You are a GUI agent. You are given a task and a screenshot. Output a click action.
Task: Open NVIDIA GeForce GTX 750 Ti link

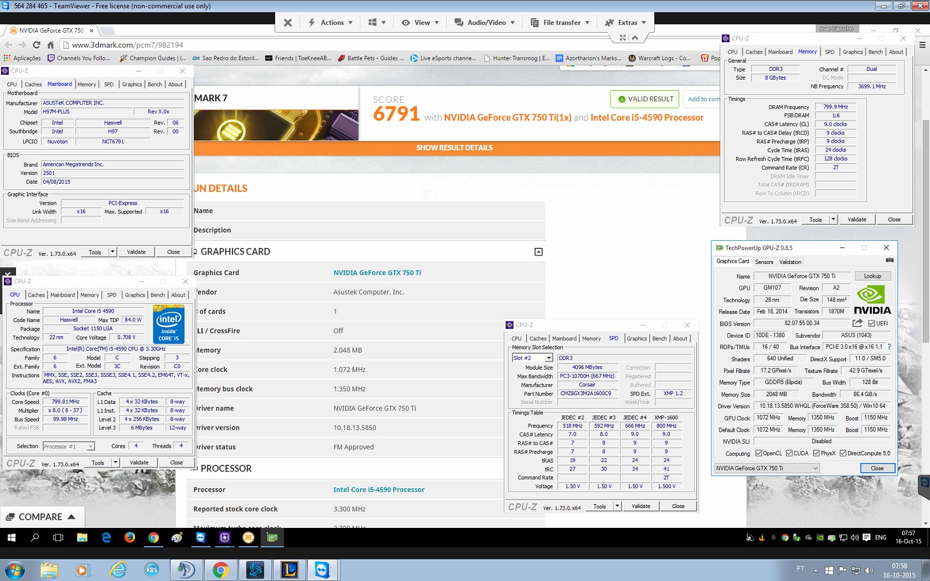click(377, 273)
